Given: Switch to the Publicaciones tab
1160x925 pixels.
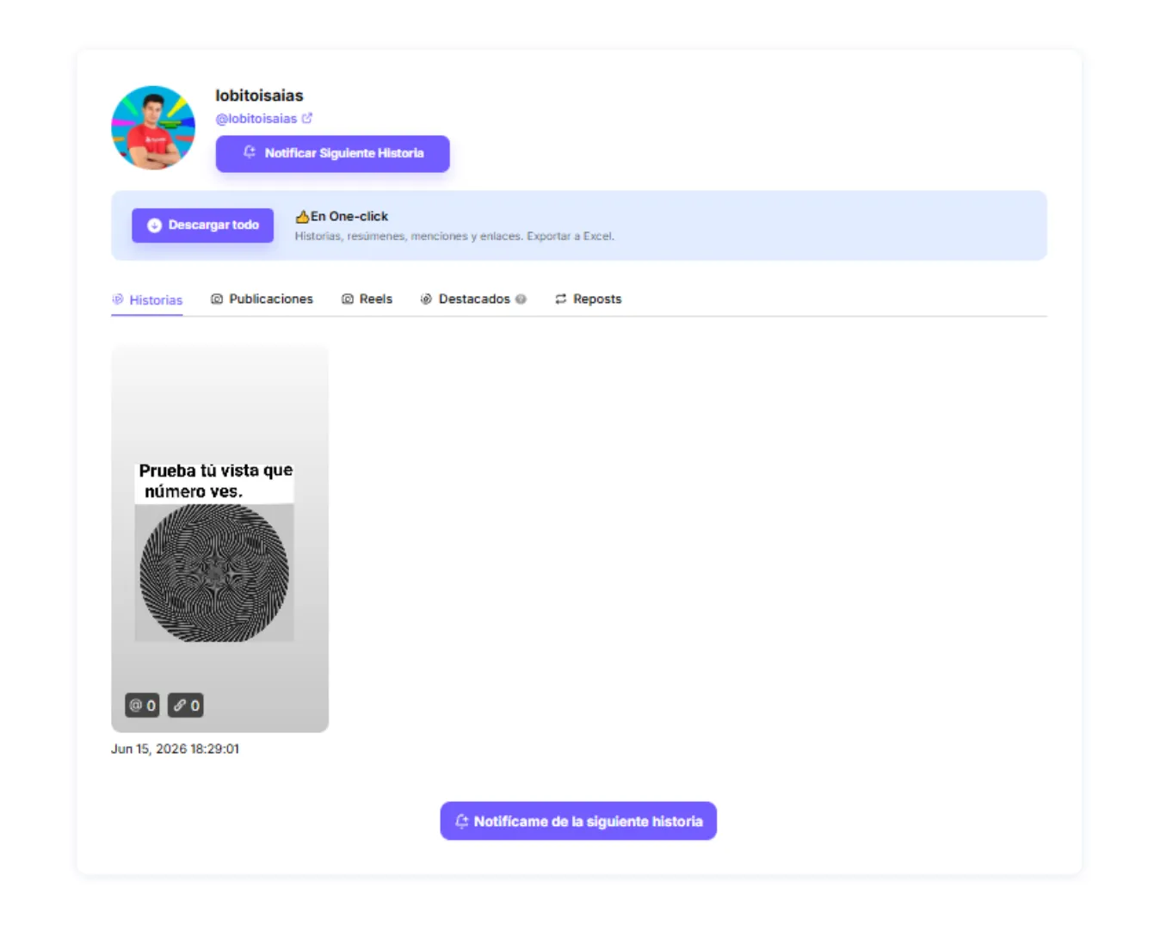Looking at the screenshot, I should 262,299.
